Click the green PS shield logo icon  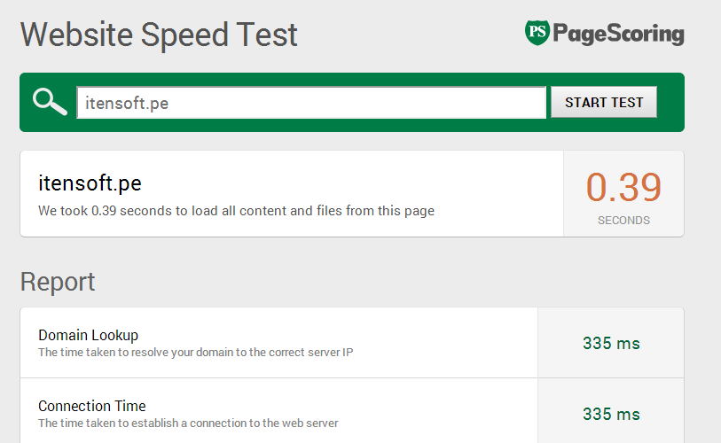tap(537, 33)
